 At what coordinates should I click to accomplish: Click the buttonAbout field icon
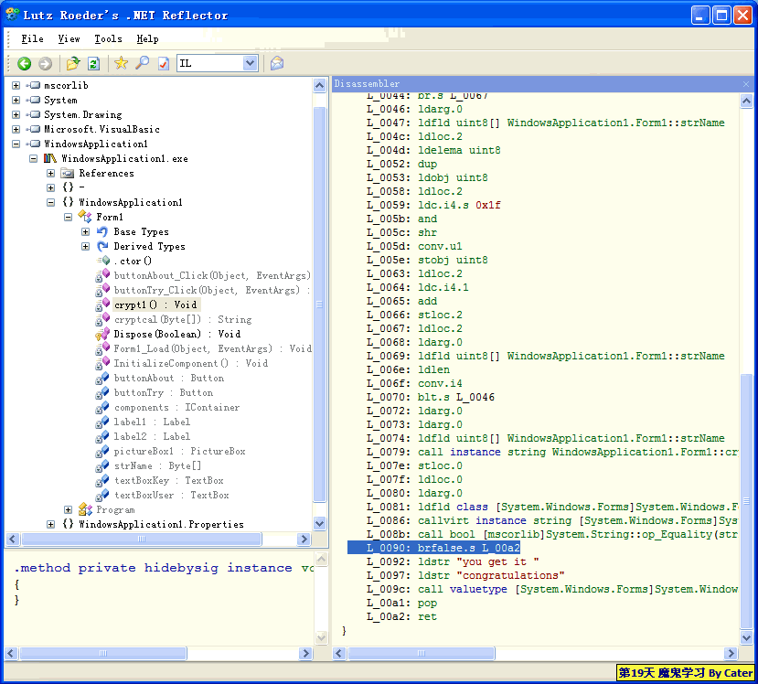pos(102,378)
